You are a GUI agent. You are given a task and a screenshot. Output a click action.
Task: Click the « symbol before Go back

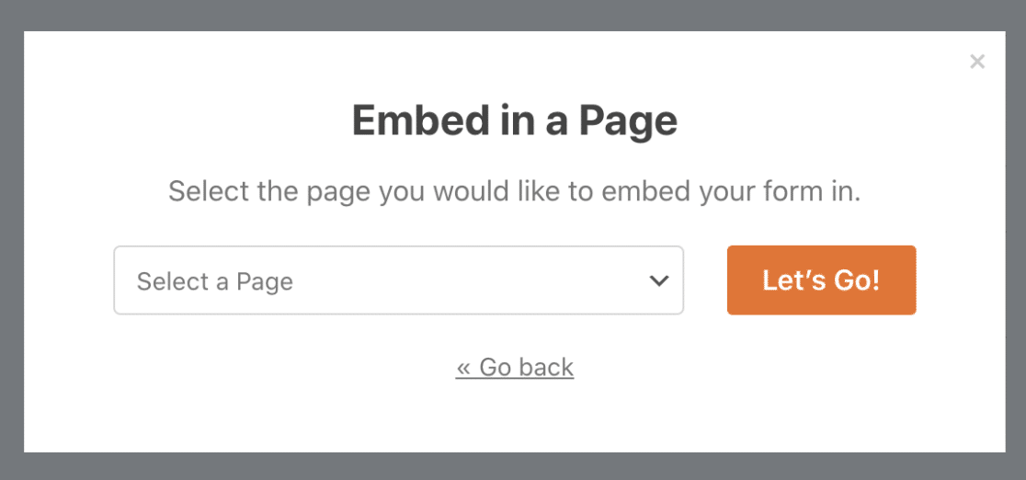click(x=463, y=368)
